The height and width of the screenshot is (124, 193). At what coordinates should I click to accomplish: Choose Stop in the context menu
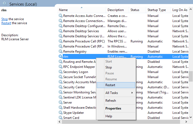coord(109,67)
